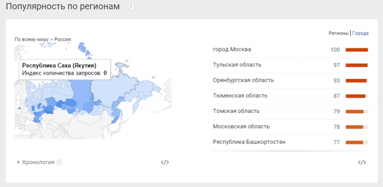383x187 pixels.
Task: Click the город Москва popularity bar
Action: [x=357, y=50]
